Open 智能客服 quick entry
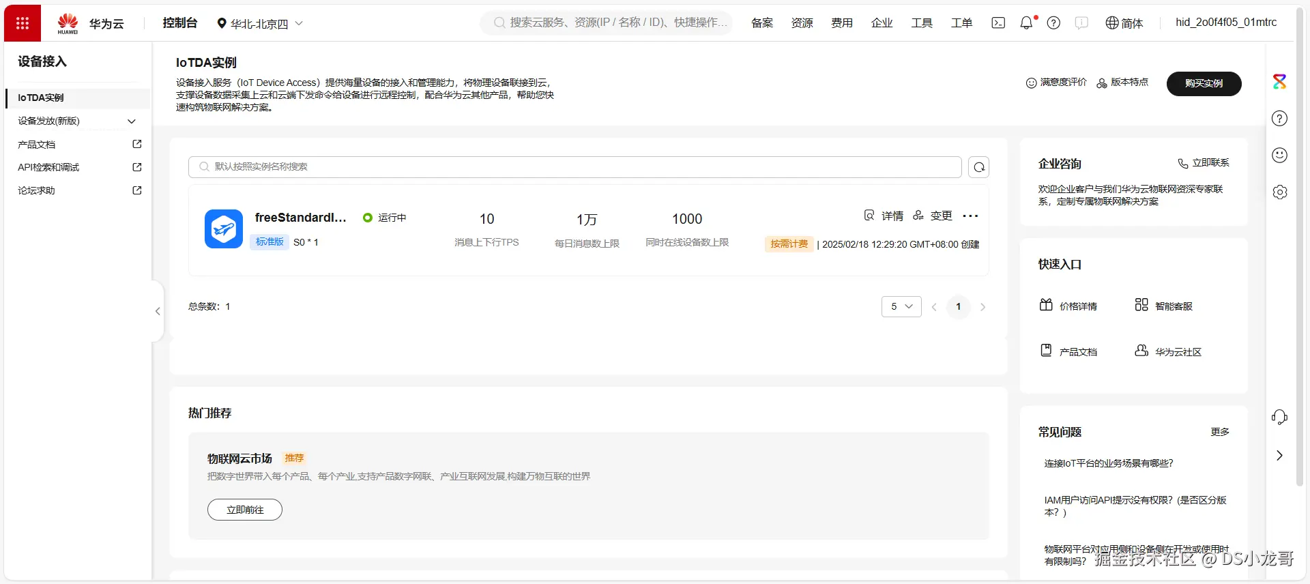 1164,306
